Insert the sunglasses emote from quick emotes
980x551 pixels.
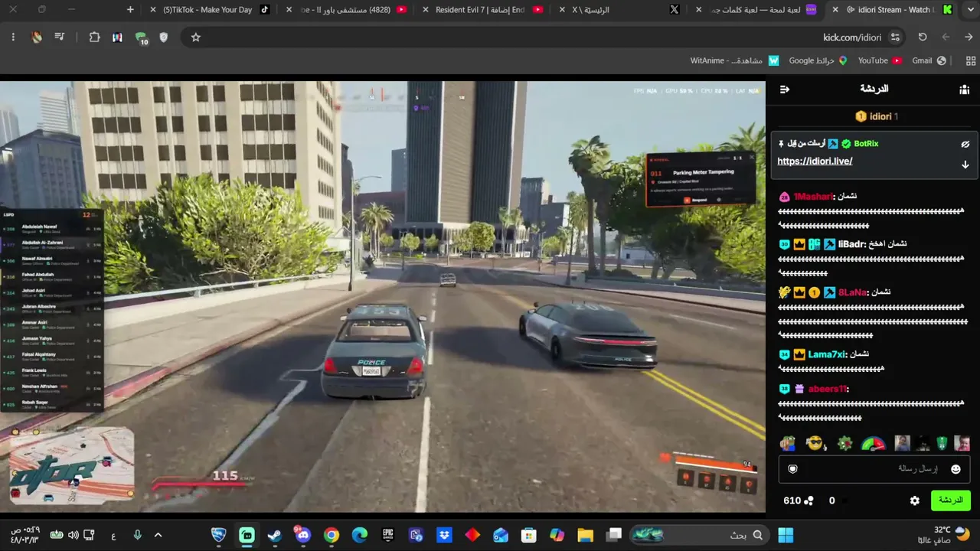[816, 443]
